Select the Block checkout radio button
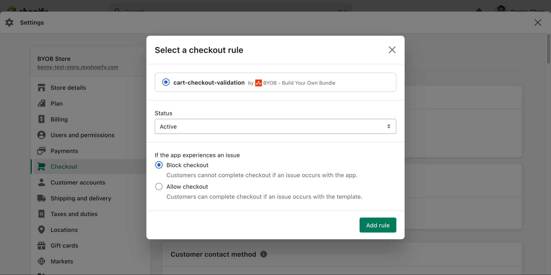Screen dimensions: 551x275 click(x=159, y=165)
